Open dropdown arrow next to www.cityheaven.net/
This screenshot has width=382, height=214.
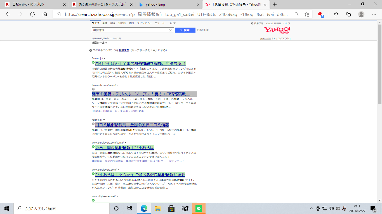[117, 196]
